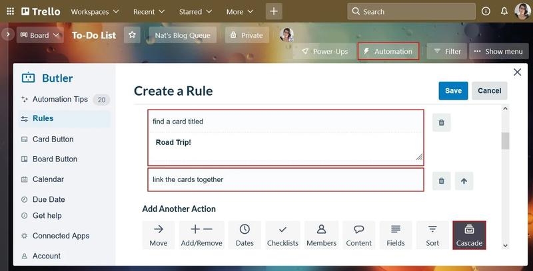Click the 20 tips badge
Image resolution: width=533 pixels, height=271 pixels.
[x=101, y=100]
